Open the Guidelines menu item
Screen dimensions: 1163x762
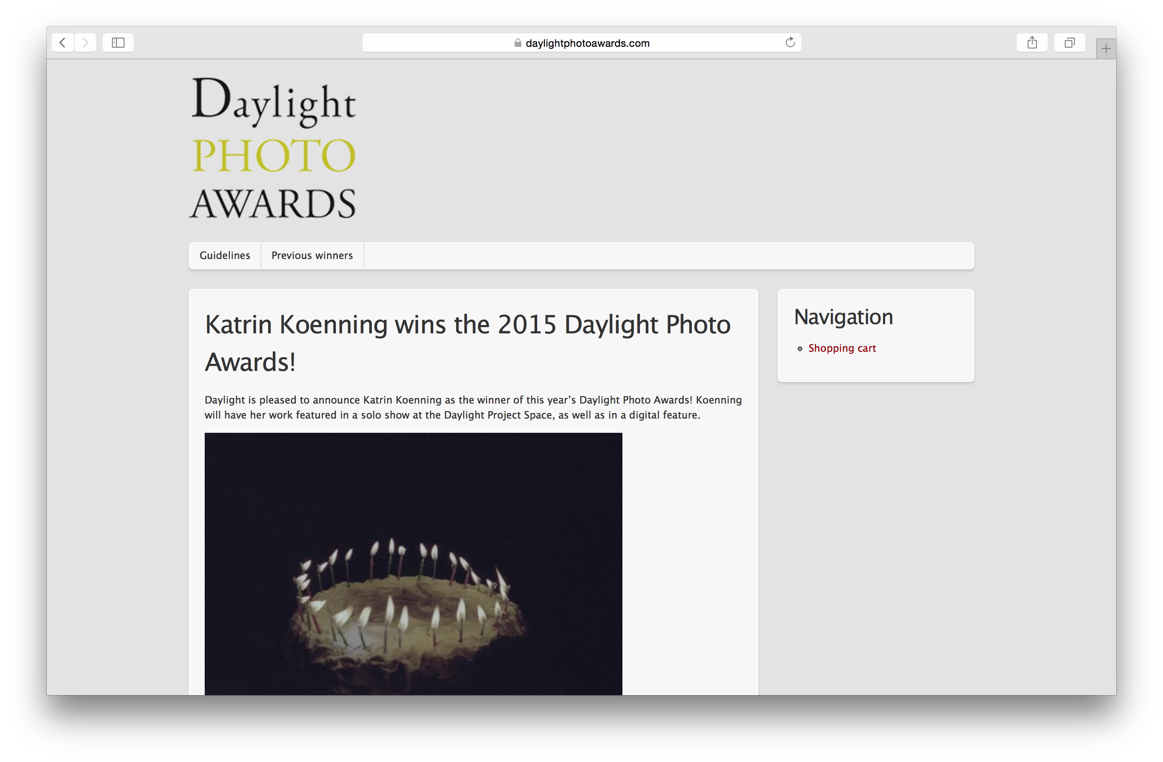click(225, 256)
